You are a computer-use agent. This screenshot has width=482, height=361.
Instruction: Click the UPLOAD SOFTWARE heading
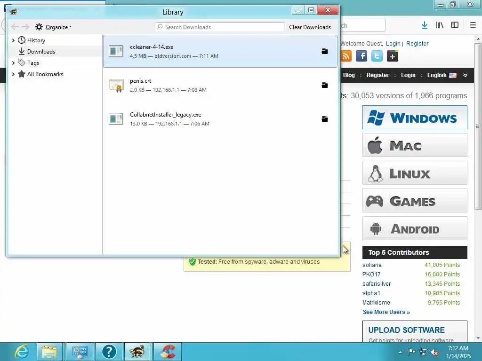point(406,330)
